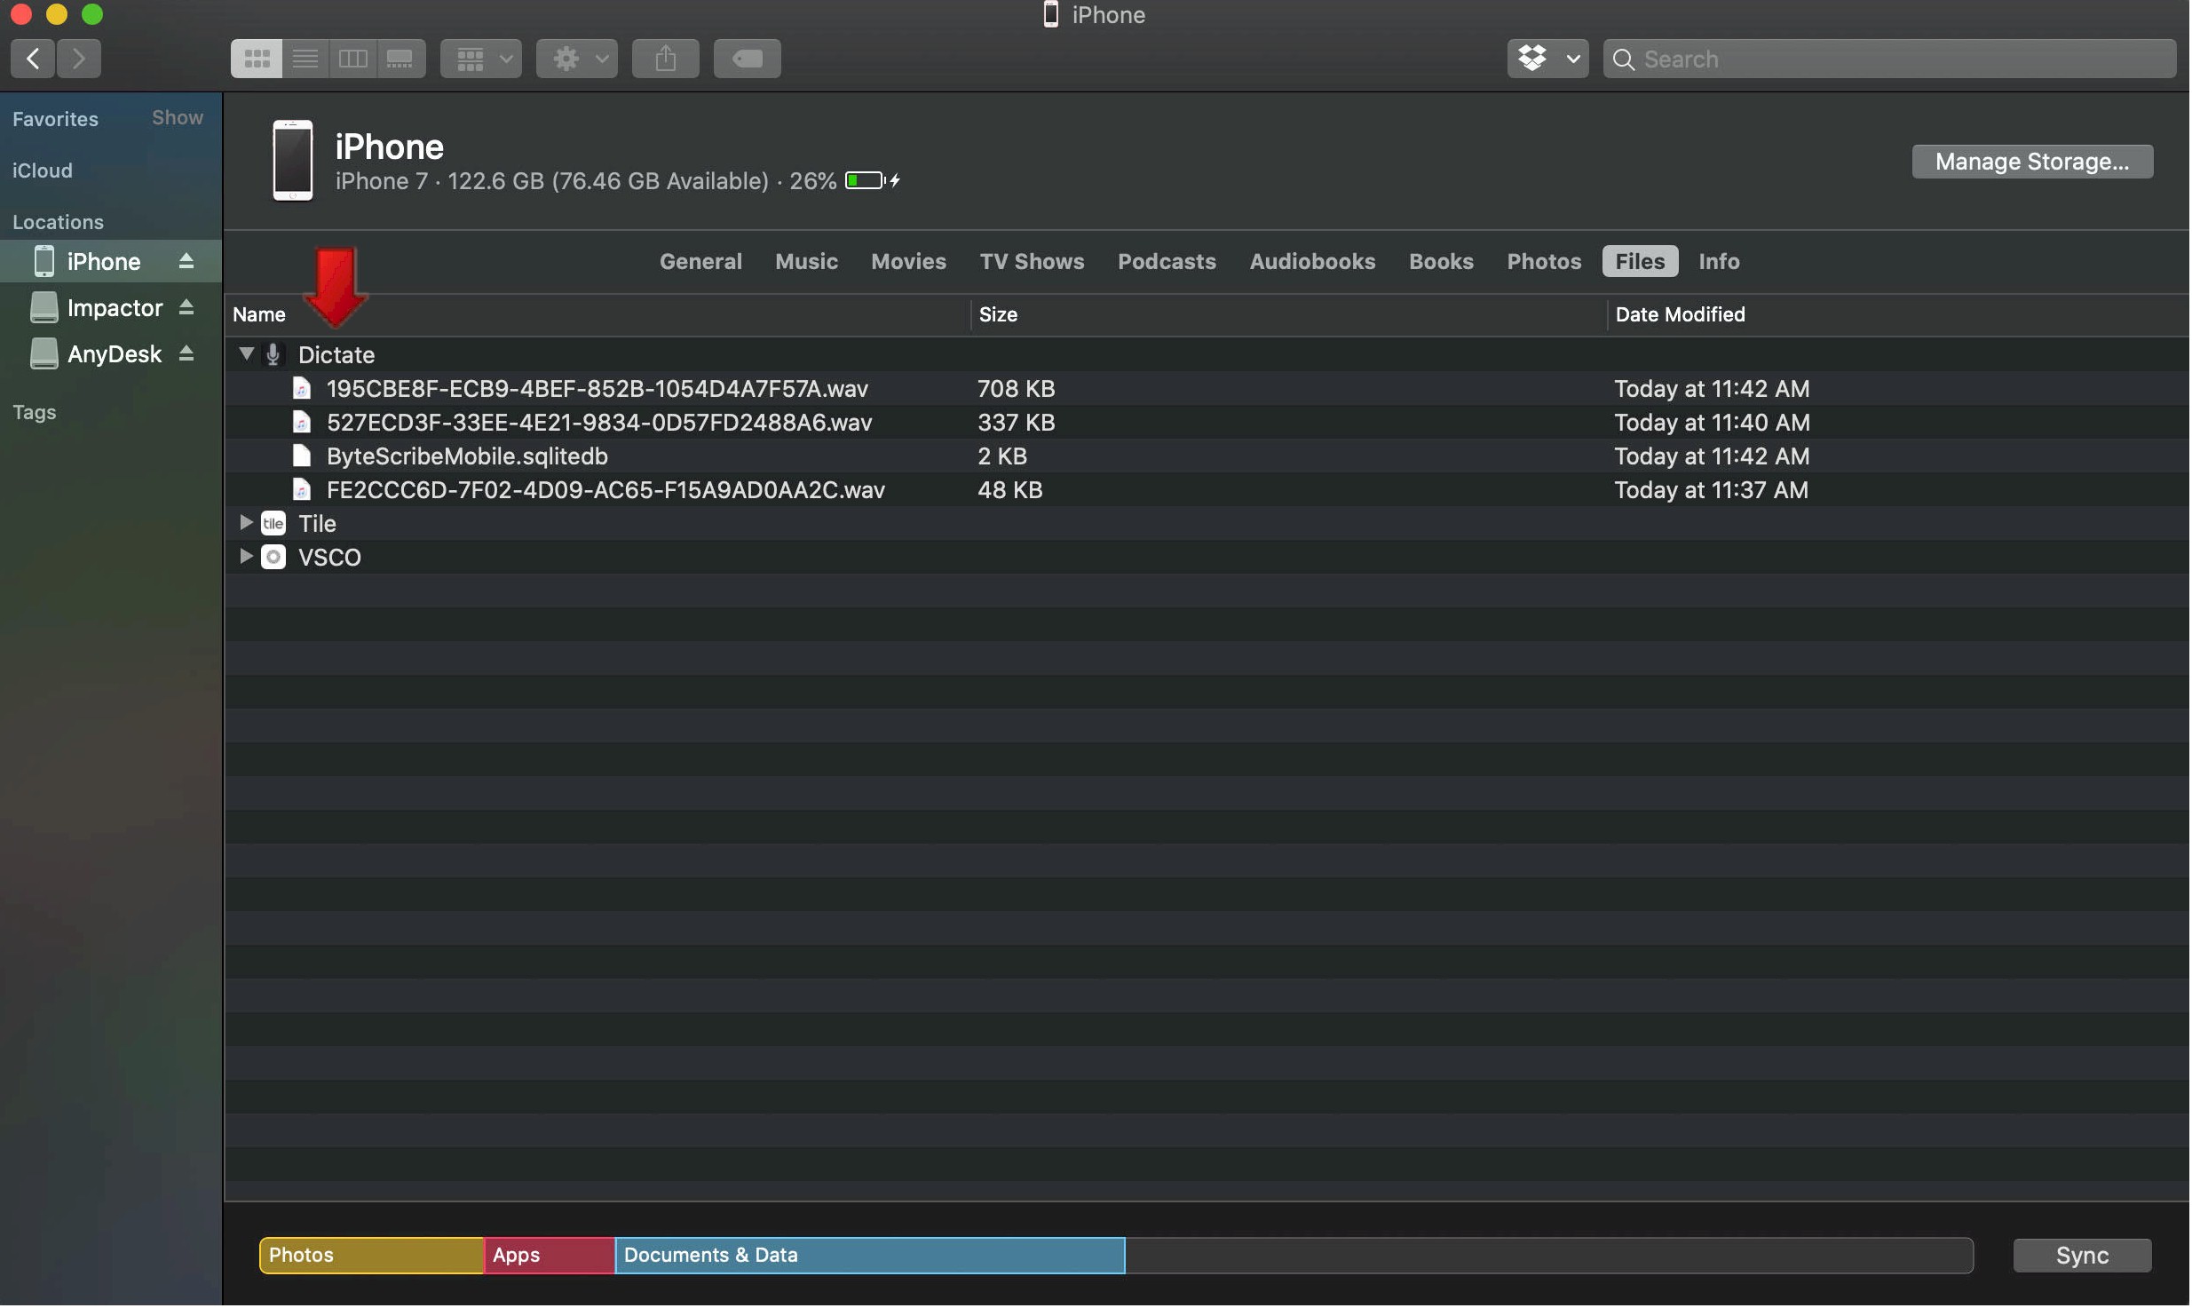This screenshot has width=2192, height=1308.
Task: Select file 527ECD3F-33EE-4E21-9834-0D57FD2488A6.wav
Action: click(x=1207, y=422)
